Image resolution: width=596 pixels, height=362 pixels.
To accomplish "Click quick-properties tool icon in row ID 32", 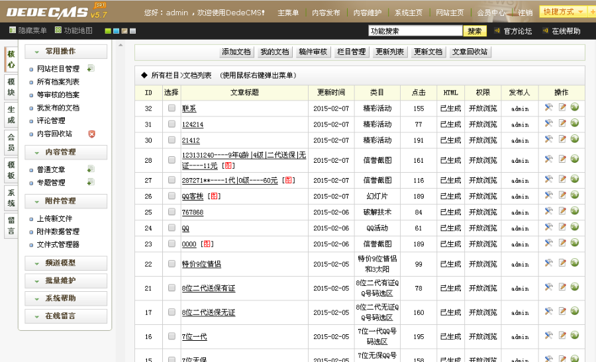I will 548,108.
